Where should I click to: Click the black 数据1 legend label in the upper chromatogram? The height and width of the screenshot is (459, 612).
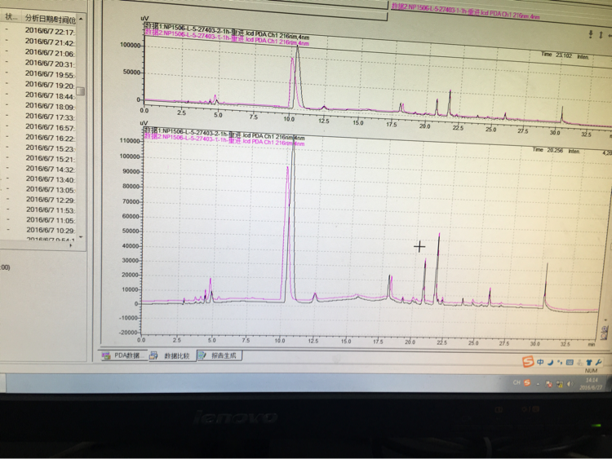pos(227,31)
